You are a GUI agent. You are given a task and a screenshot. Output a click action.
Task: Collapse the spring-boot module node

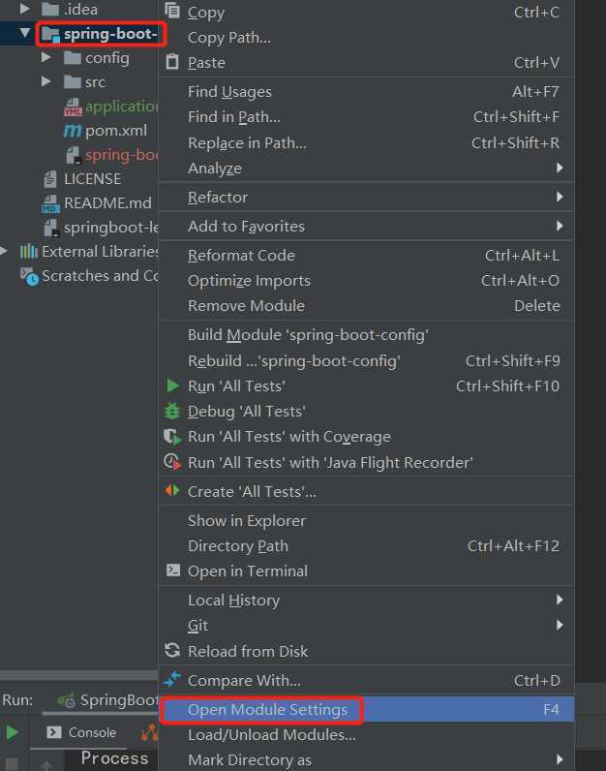click(24, 34)
